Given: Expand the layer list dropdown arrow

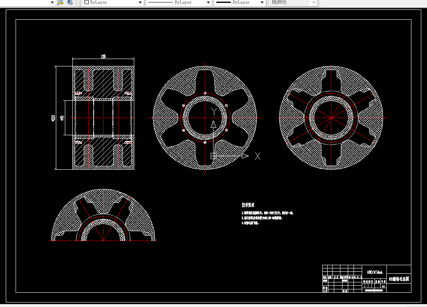Looking at the screenshot, I should coord(52,2).
